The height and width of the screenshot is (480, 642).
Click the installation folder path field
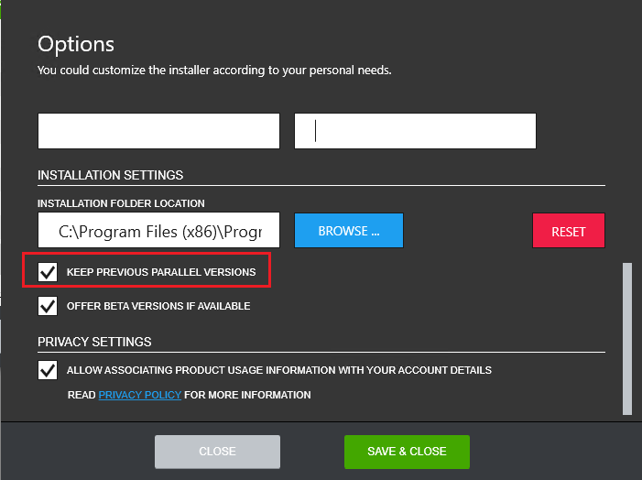point(158,231)
